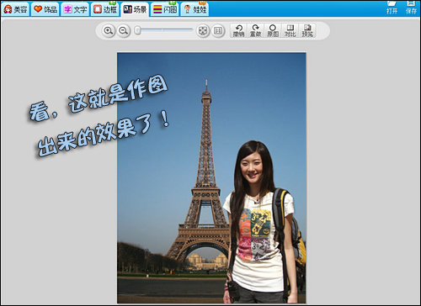Click the fit-to-window view icon
Image resolution: width=421 pixels, height=306 pixels.
203,30
